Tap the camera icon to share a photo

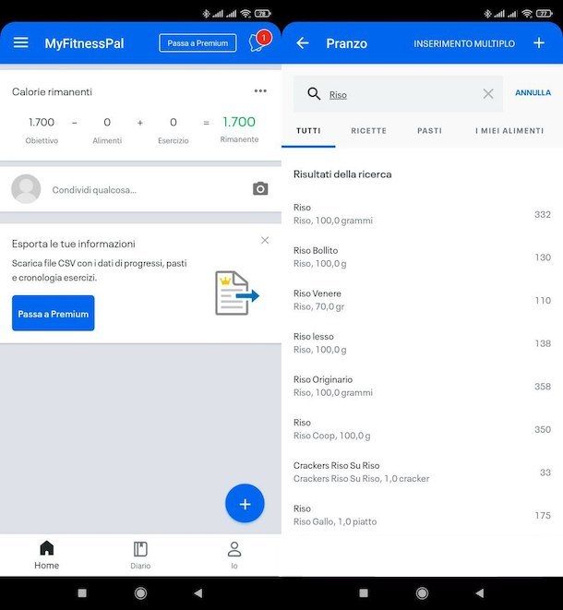point(260,188)
